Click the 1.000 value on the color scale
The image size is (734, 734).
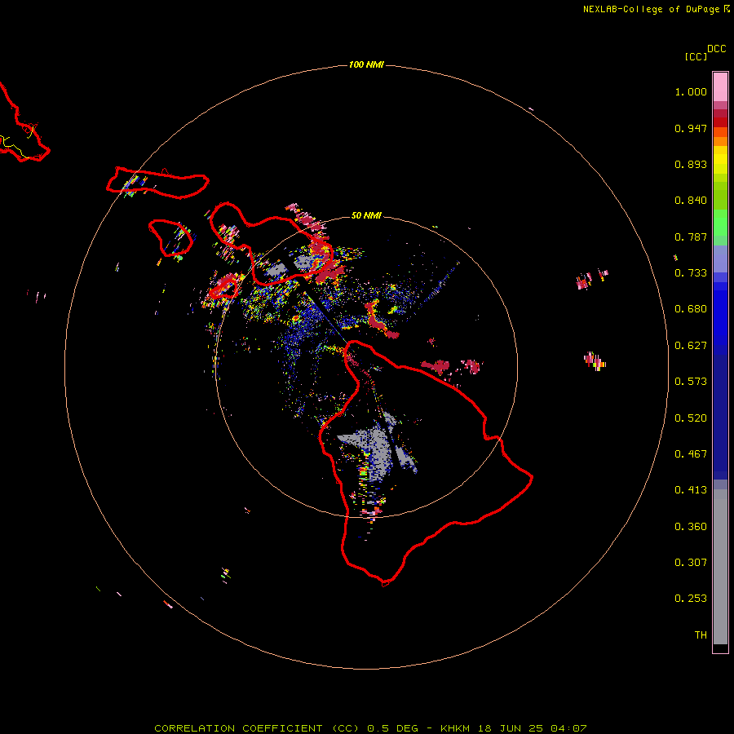click(x=691, y=91)
